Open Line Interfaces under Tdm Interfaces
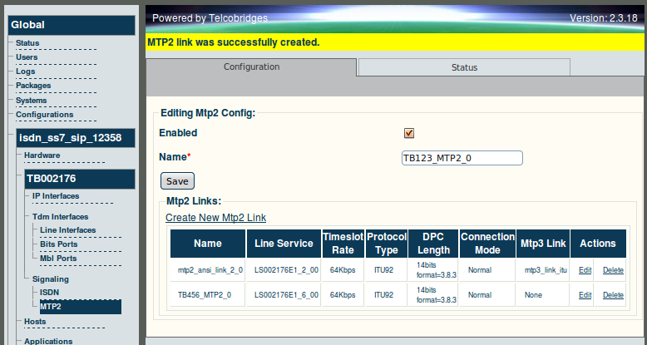647x345 pixels. click(x=67, y=230)
